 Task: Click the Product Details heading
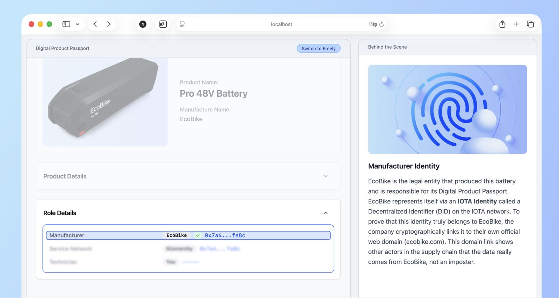click(x=65, y=176)
